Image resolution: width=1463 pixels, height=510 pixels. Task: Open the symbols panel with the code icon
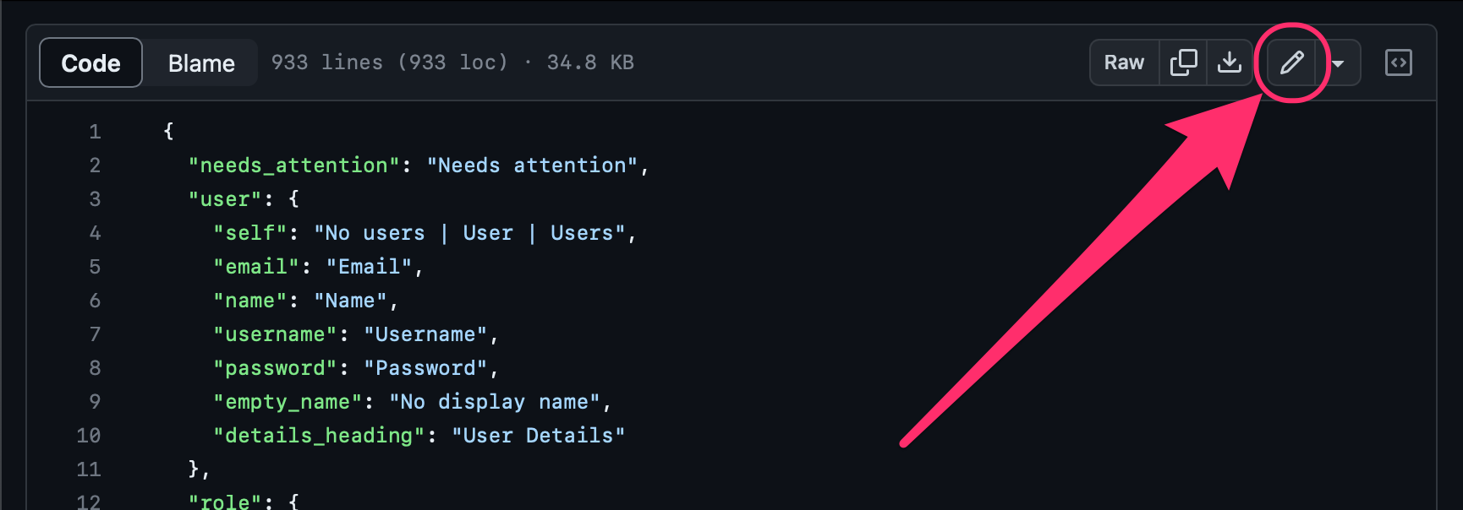tap(1399, 62)
